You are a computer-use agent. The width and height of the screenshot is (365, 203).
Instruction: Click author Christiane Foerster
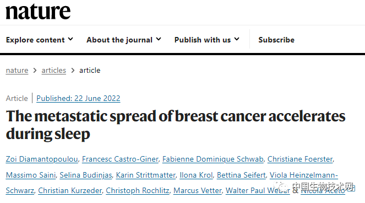pyautogui.click(x=300, y=159)
